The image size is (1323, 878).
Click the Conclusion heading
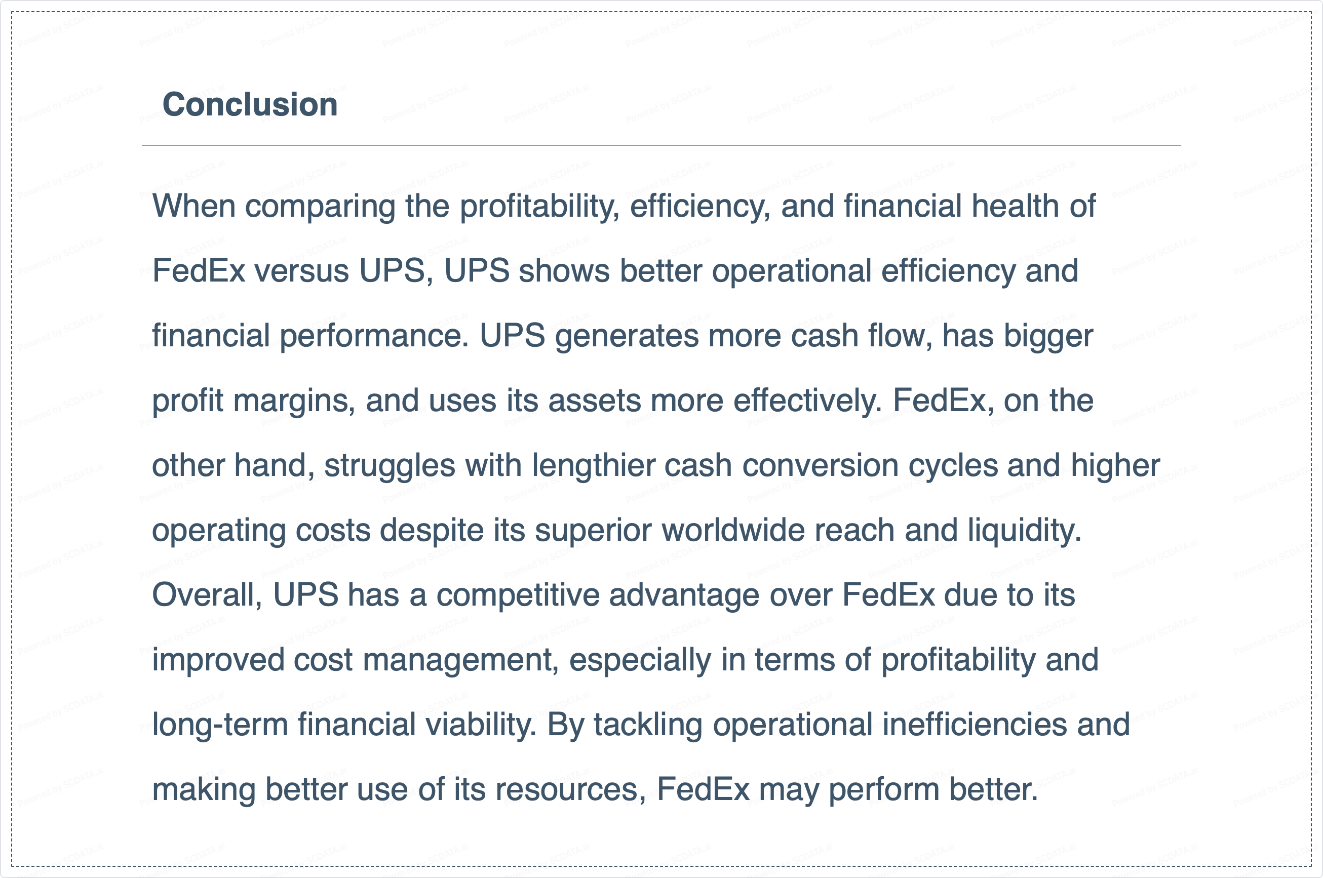pyautogui.click(x=250, y=105)
